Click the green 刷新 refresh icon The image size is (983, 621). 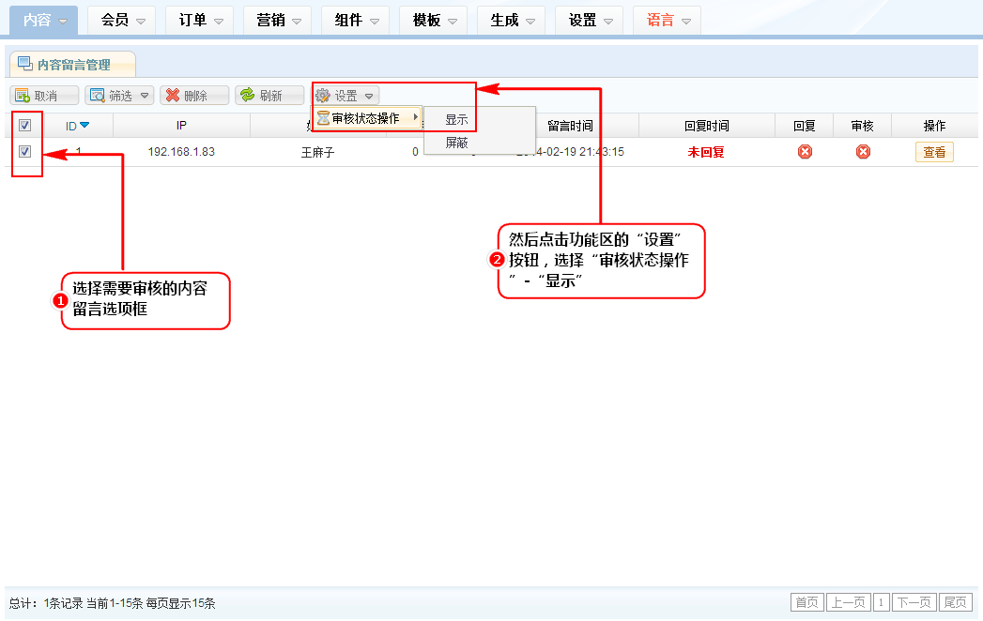coord(248,96)
